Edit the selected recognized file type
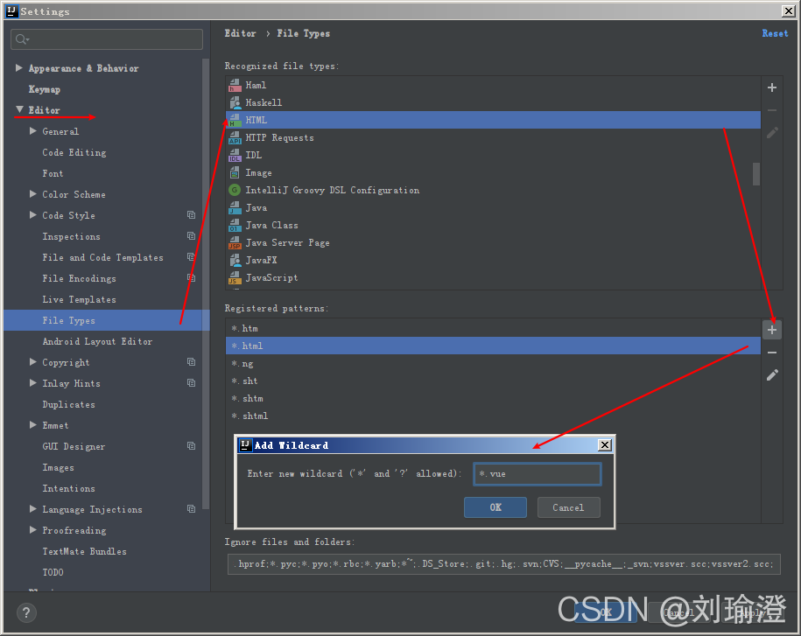The image size is (801, 636). tap(772, 133)
